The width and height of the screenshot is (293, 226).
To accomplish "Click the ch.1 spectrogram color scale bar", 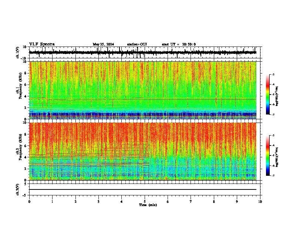I will 267,95.
